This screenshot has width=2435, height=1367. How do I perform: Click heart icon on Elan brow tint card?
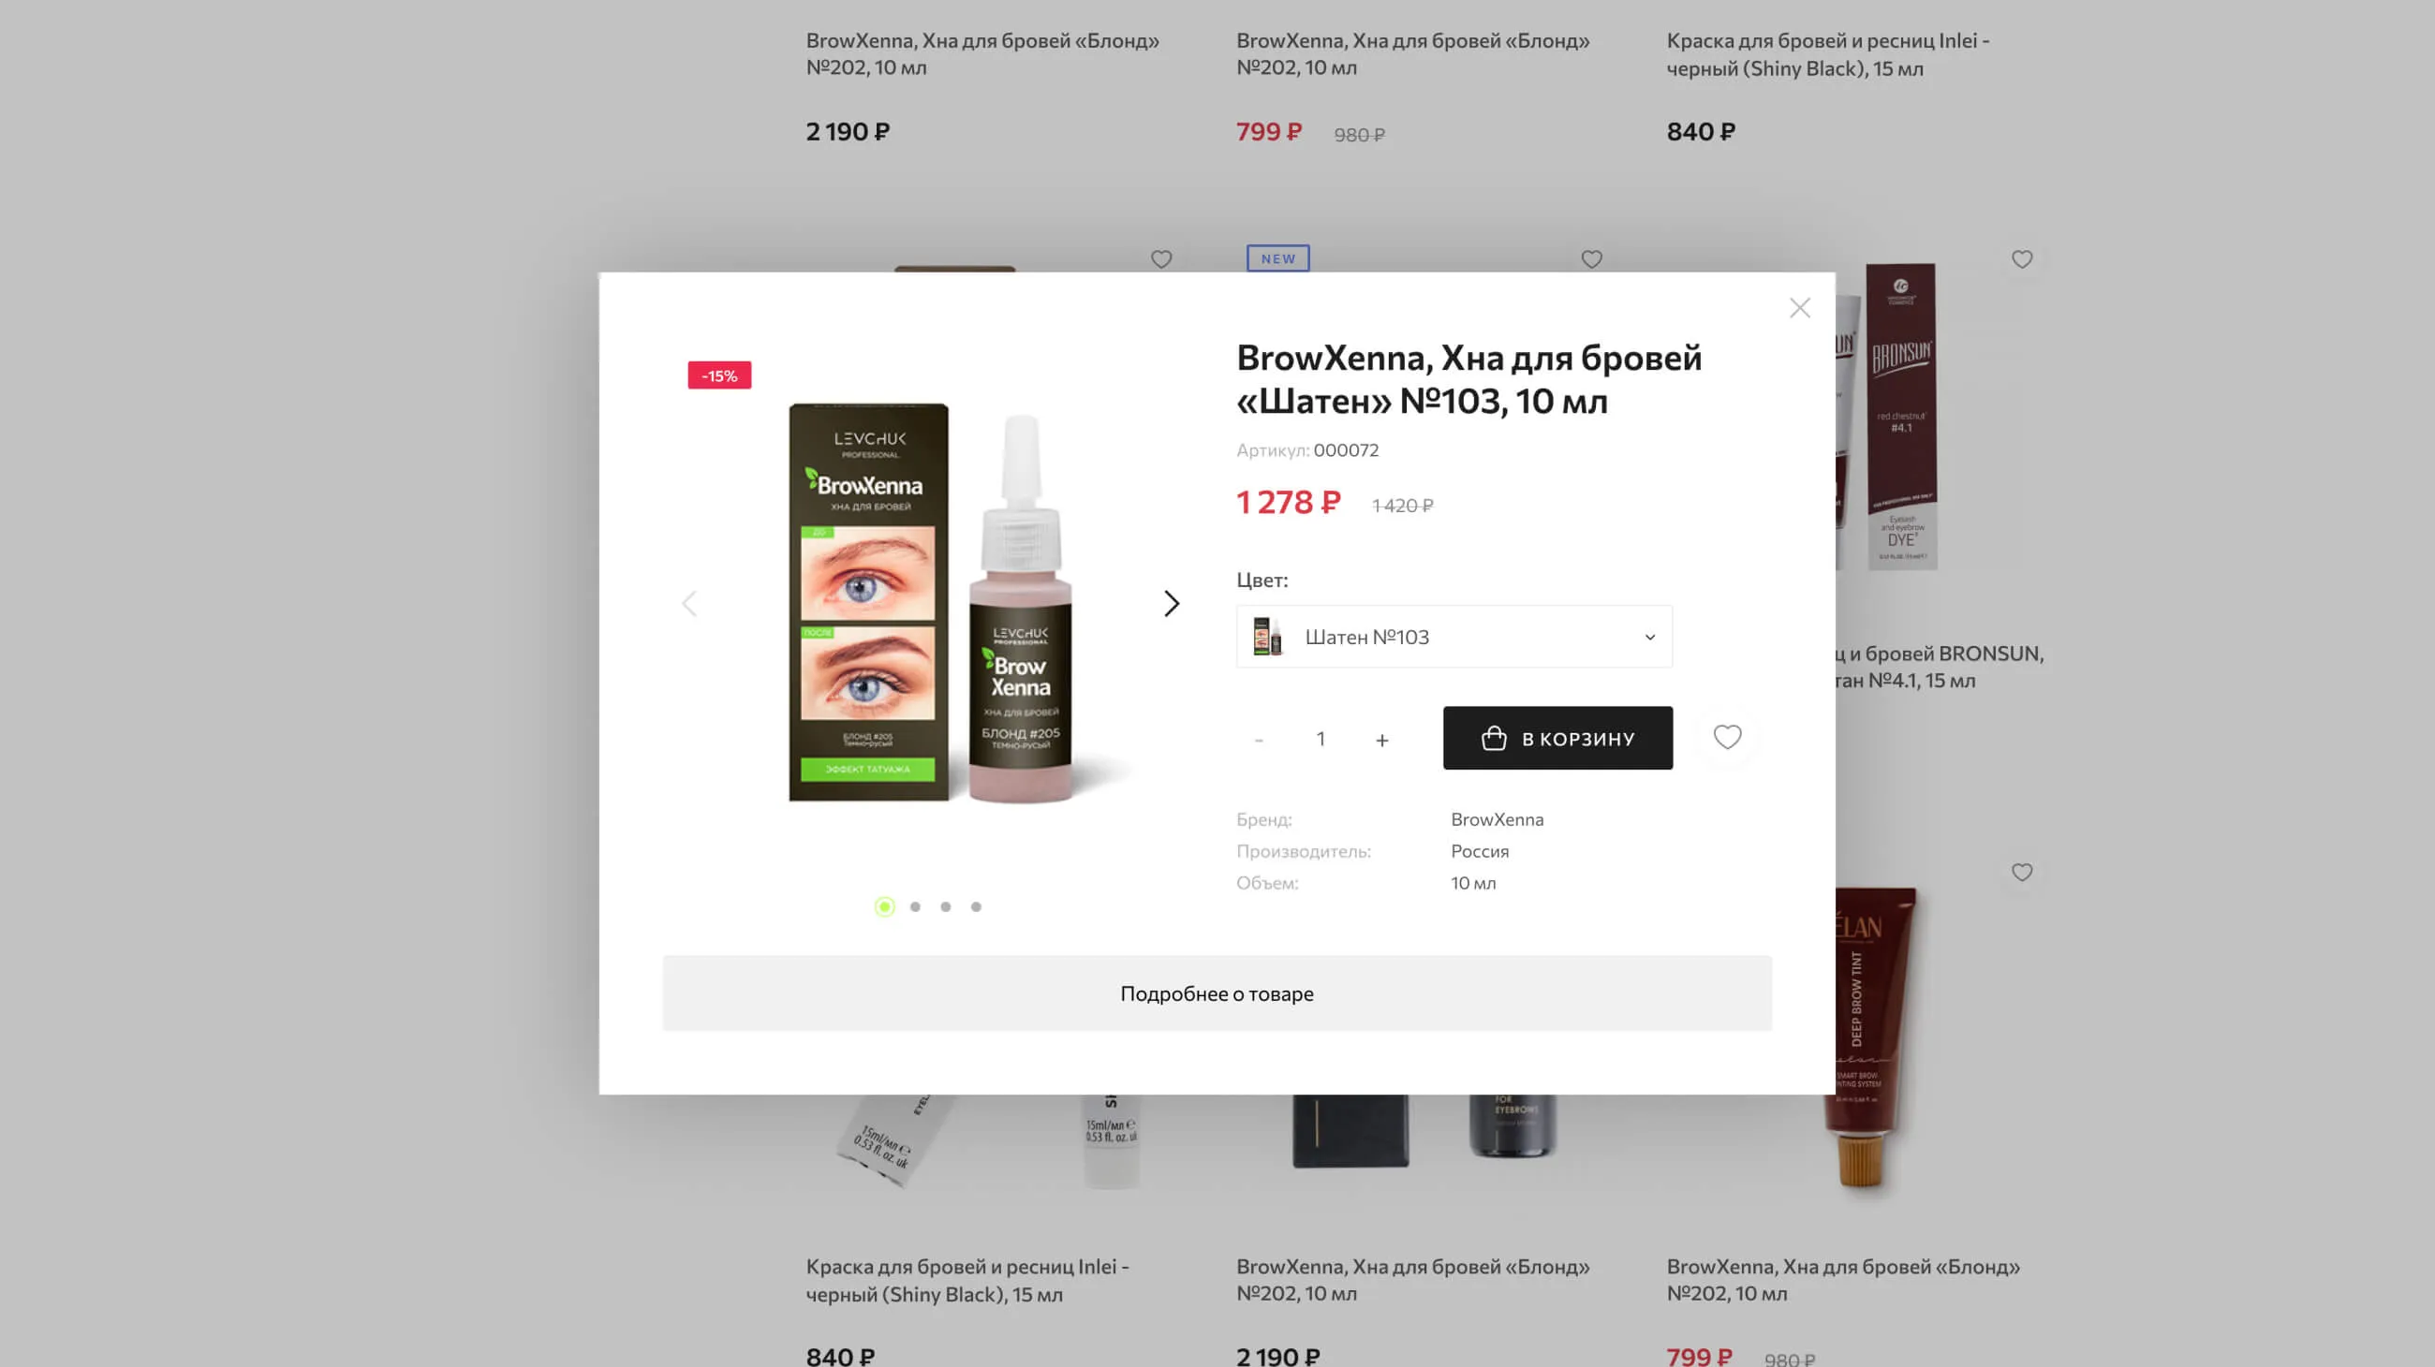click(x=2022, y=872)
